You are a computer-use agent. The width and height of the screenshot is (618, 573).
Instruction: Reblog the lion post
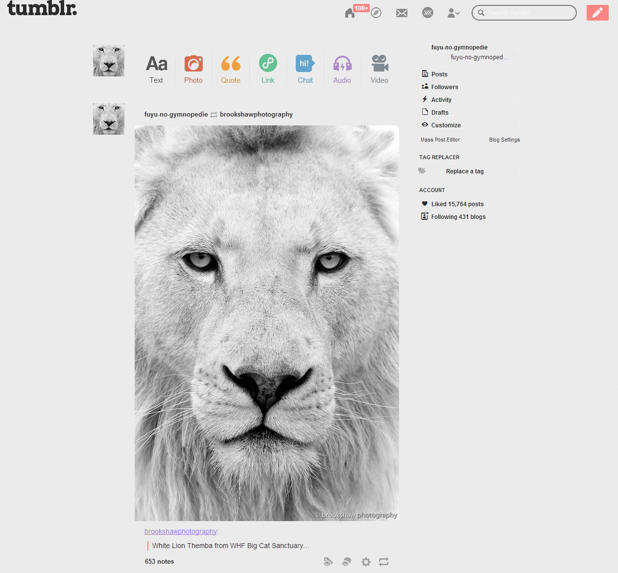pyautogui.click(x=384, y=562)
